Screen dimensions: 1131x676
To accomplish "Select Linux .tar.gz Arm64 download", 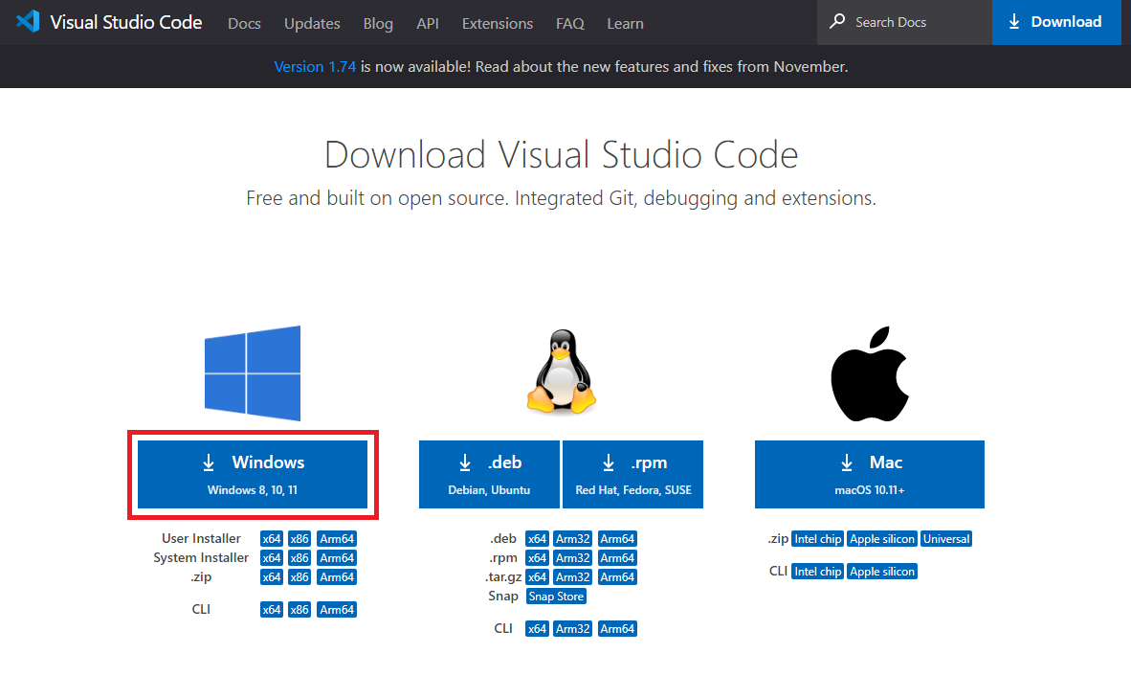I will 617,577.
